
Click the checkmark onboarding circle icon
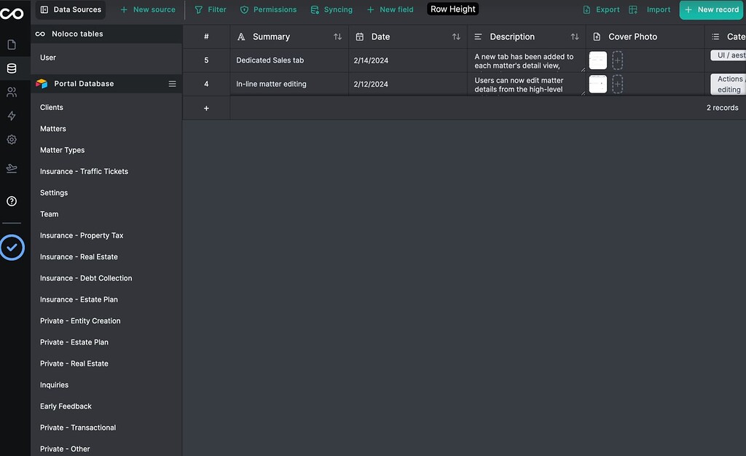[12, 248]
